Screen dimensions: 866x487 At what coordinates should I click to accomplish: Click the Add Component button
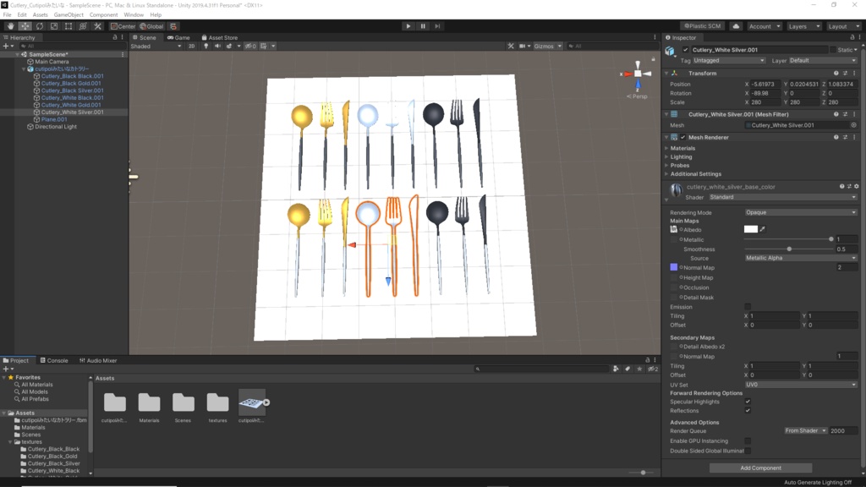[x=760, y=468]
